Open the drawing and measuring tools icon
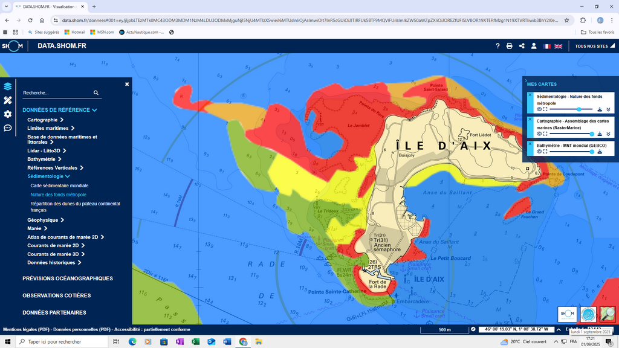Image resolution: width=619 pixels, height=348 pixels. coord(7,100)
